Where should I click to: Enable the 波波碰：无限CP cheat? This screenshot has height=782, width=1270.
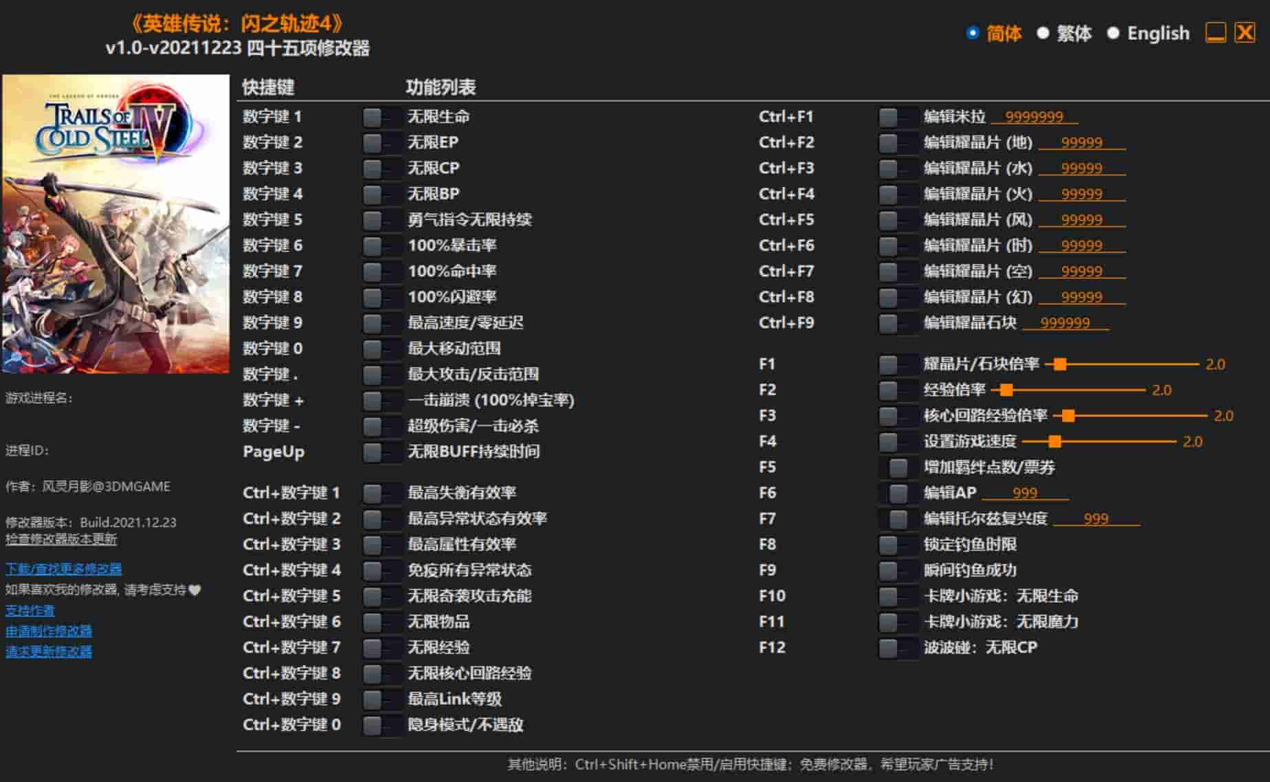click(898, 647)
